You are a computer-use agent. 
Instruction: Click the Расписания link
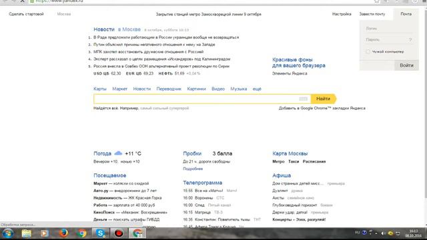[314, 161]
